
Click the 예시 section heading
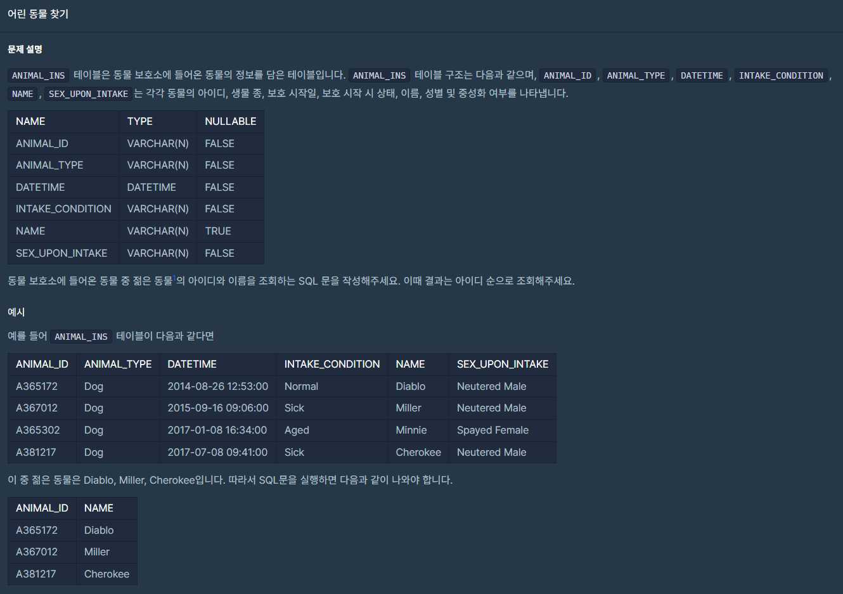coord(16,312)
